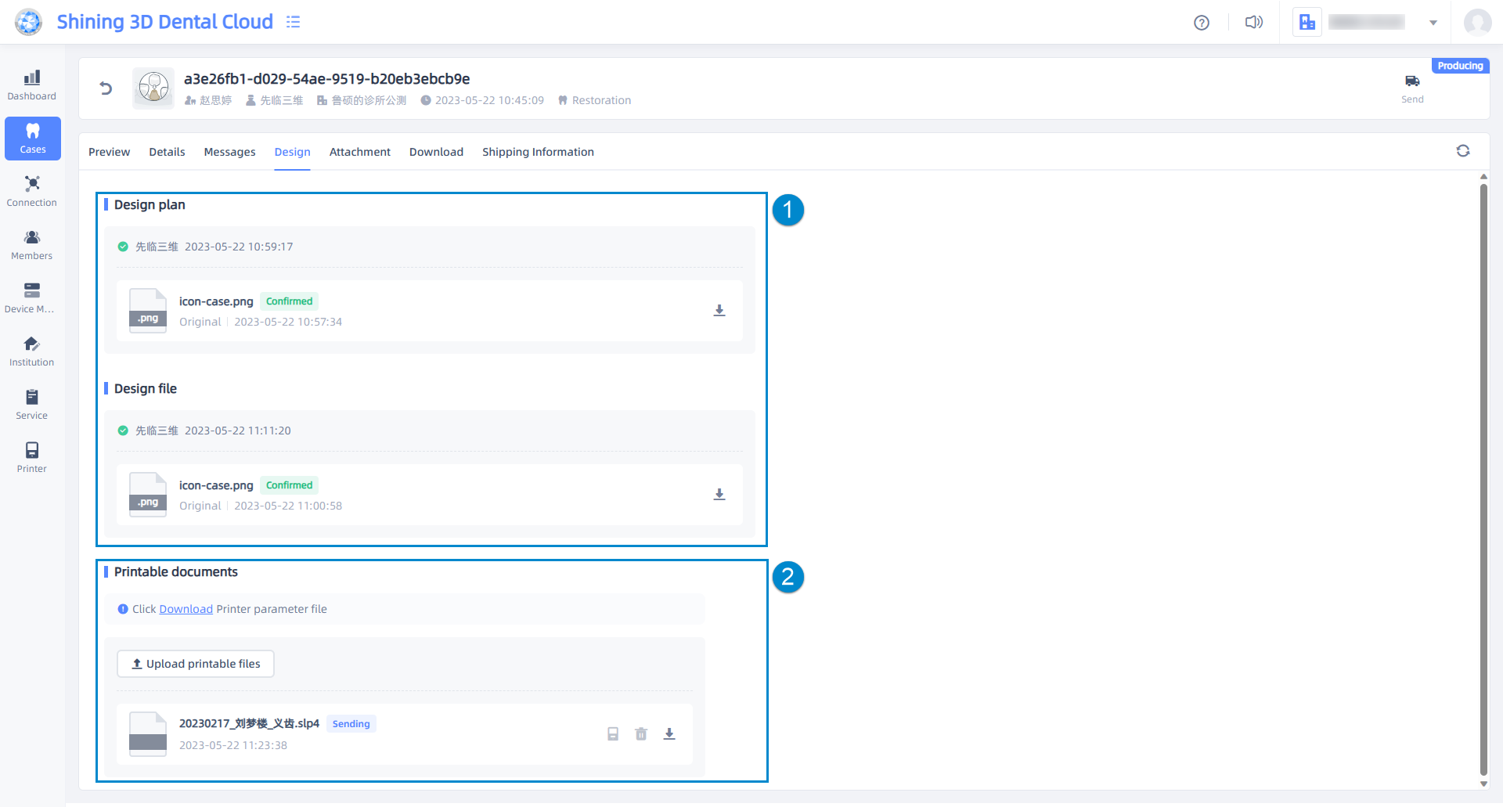Screen dimensions: 1503x807
Task: Open the Printer sidebar item
Action: click(32, 458)
